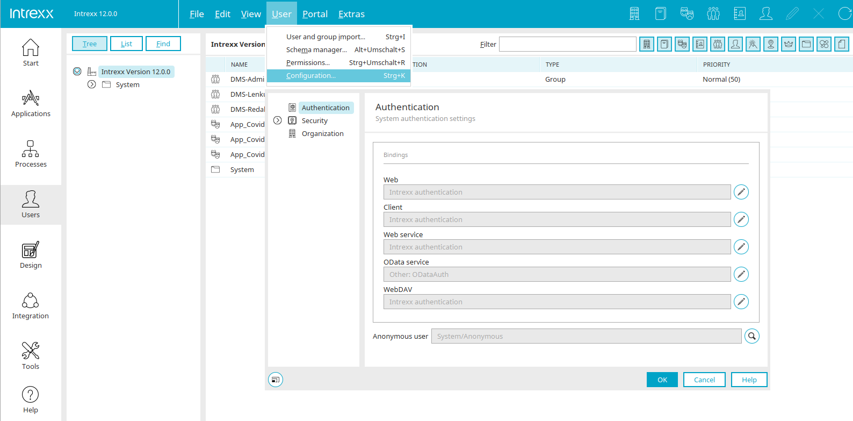
Task: Open the Start module in sidebar
Action: pos(31,53)
